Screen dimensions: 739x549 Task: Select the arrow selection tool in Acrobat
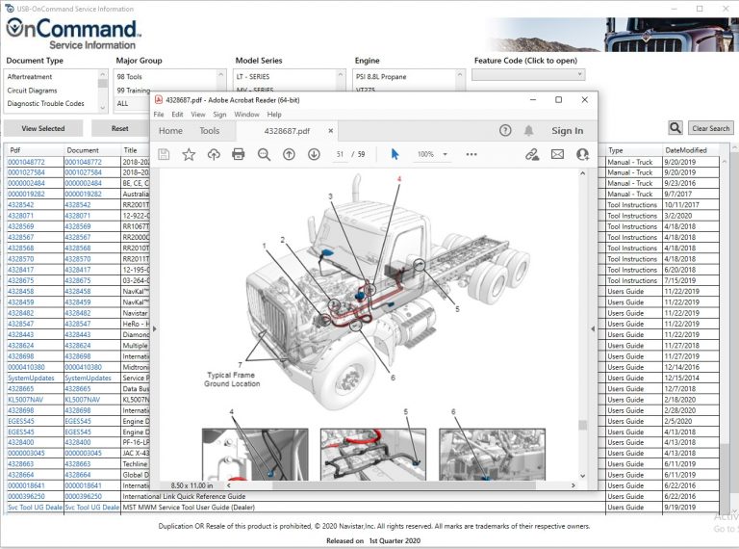pyautogui.click(x=395, y=154)
